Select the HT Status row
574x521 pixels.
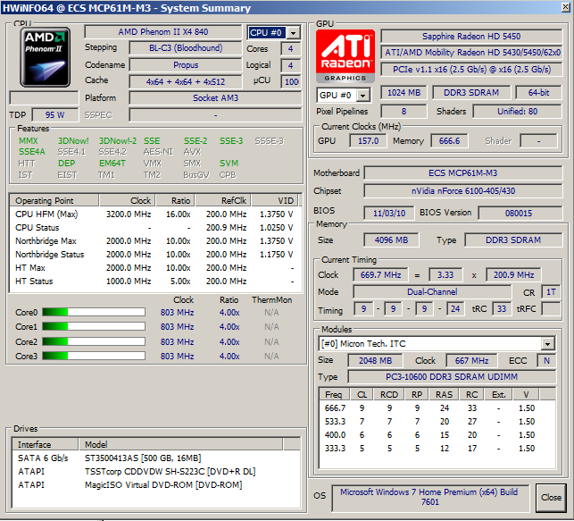coord(154,282)
